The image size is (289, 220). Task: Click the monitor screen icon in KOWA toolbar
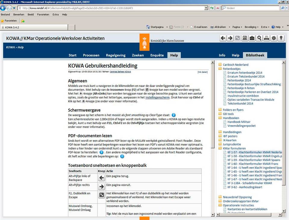(245, 38)
